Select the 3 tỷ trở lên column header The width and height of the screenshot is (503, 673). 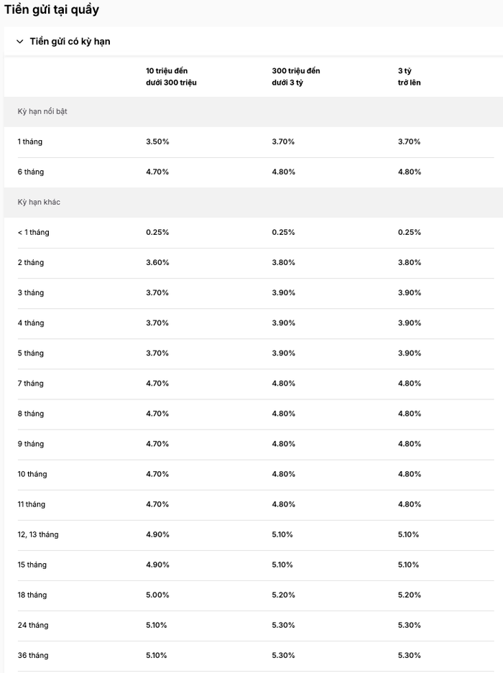pyautogui.click(x=409, y=76)
